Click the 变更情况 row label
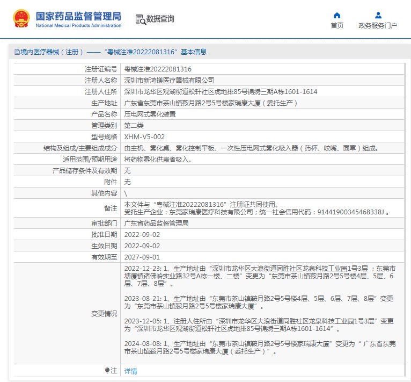Screen dimensions: 411x382 104,313
